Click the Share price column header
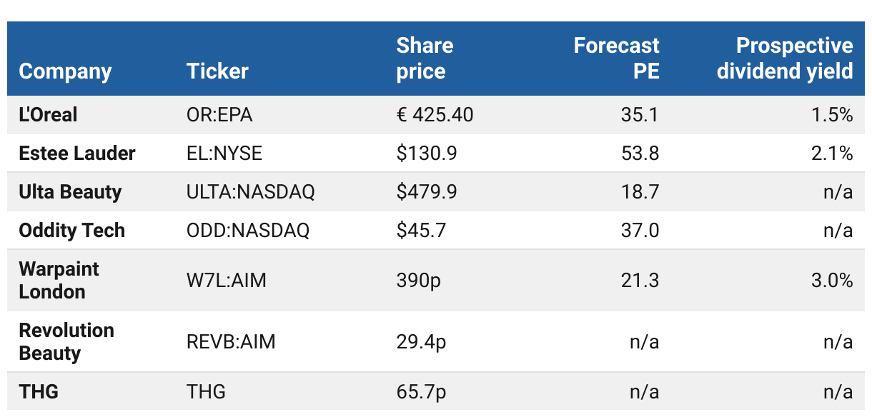The width and height of the screenshot is (872, 417). [425, 59]
